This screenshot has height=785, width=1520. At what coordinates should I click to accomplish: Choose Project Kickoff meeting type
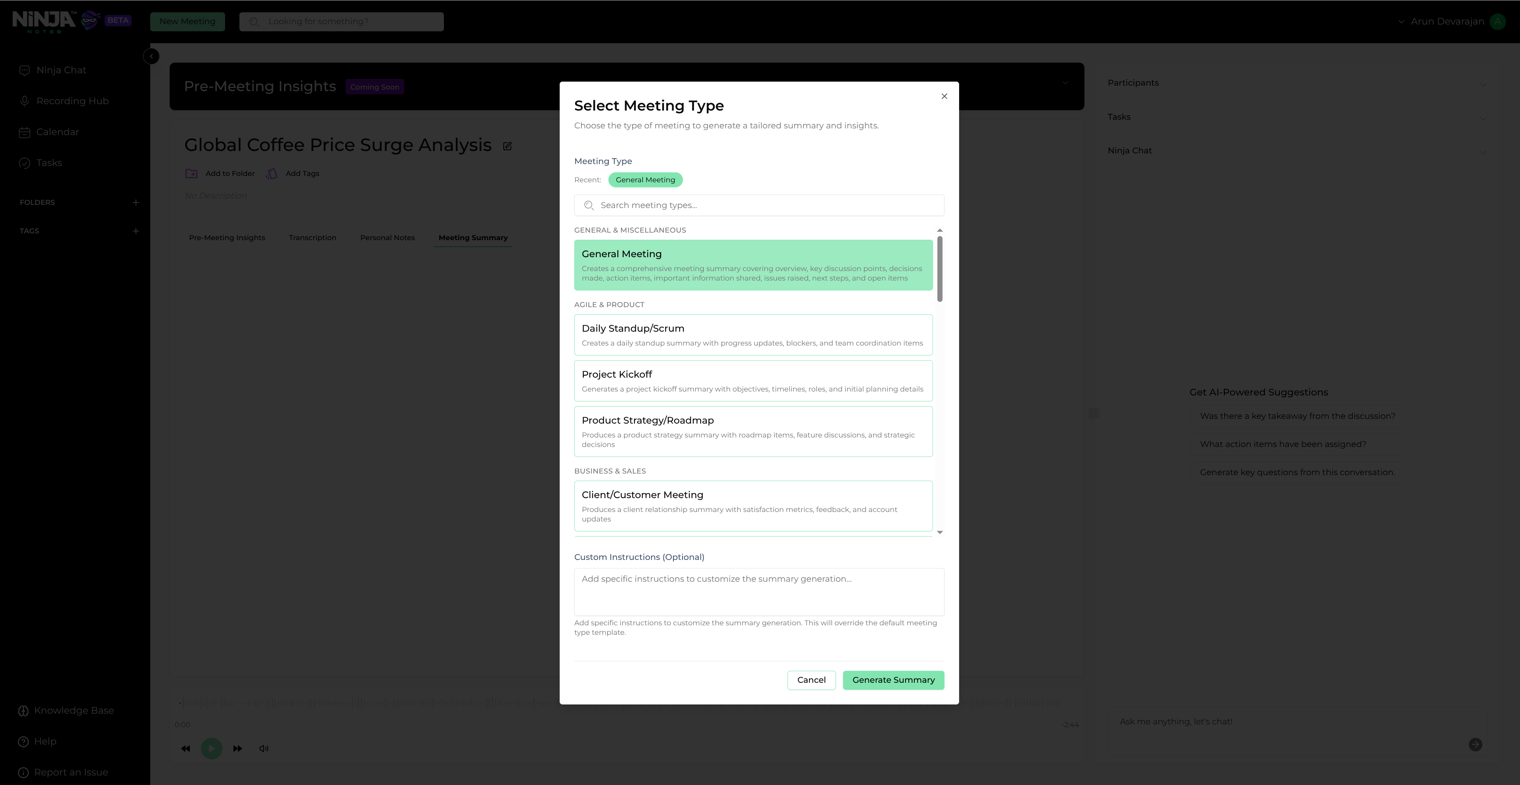point(753,380)
